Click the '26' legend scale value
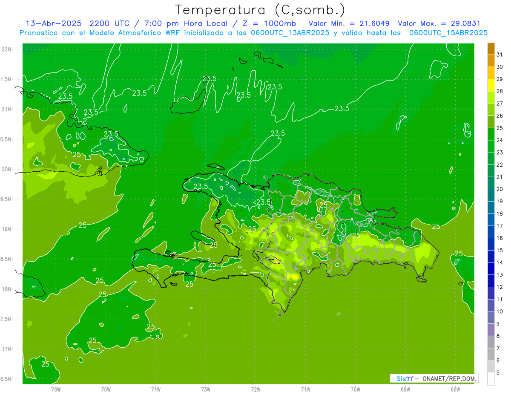The image size is (511, 395). pyautogui.click(x=500, y=115)
